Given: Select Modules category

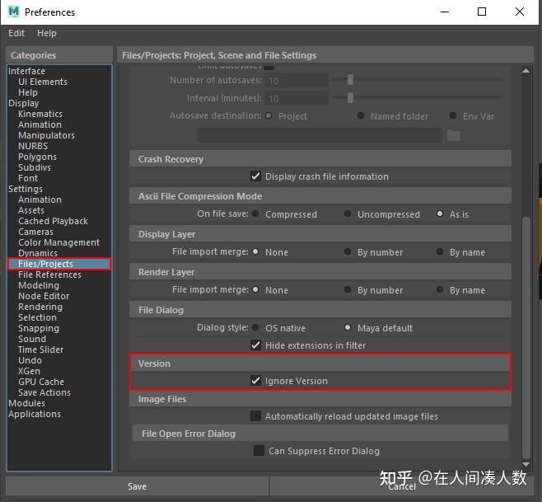Looking at the screenshot, I should 26,403.
